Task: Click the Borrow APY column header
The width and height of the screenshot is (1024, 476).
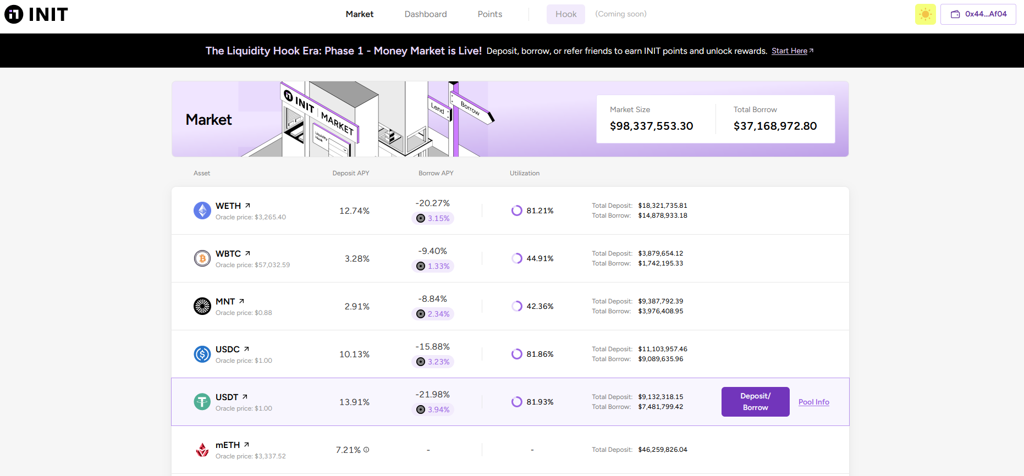Action: tap(436, 173)
